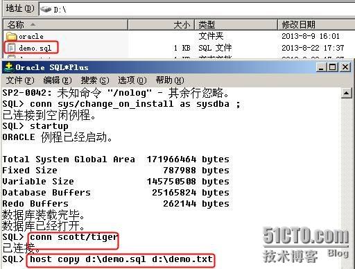This screenshot has width=355, height=269.
Task: Click the 文件夹 type cell
Action: [x=211, y=36]
